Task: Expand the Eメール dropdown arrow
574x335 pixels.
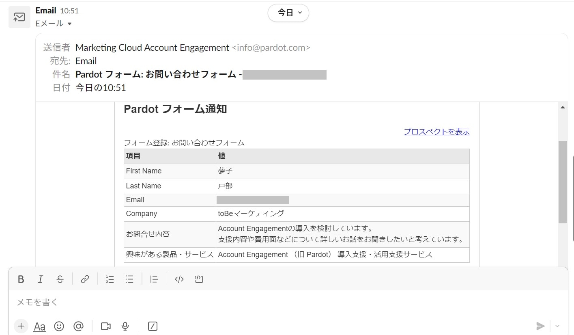Action: (x=69, y=24)
